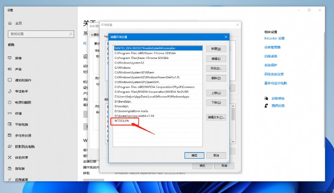The height and width of the screenshot is (193, 334).
Task: Open 电源和睡眠 power and sleep in sidebar
Action: pyautogui.click(x=20, y=102)
